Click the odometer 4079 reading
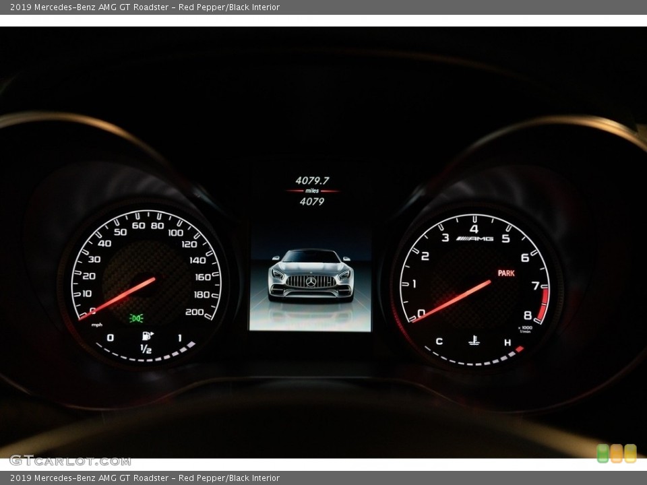 point(312,201)
